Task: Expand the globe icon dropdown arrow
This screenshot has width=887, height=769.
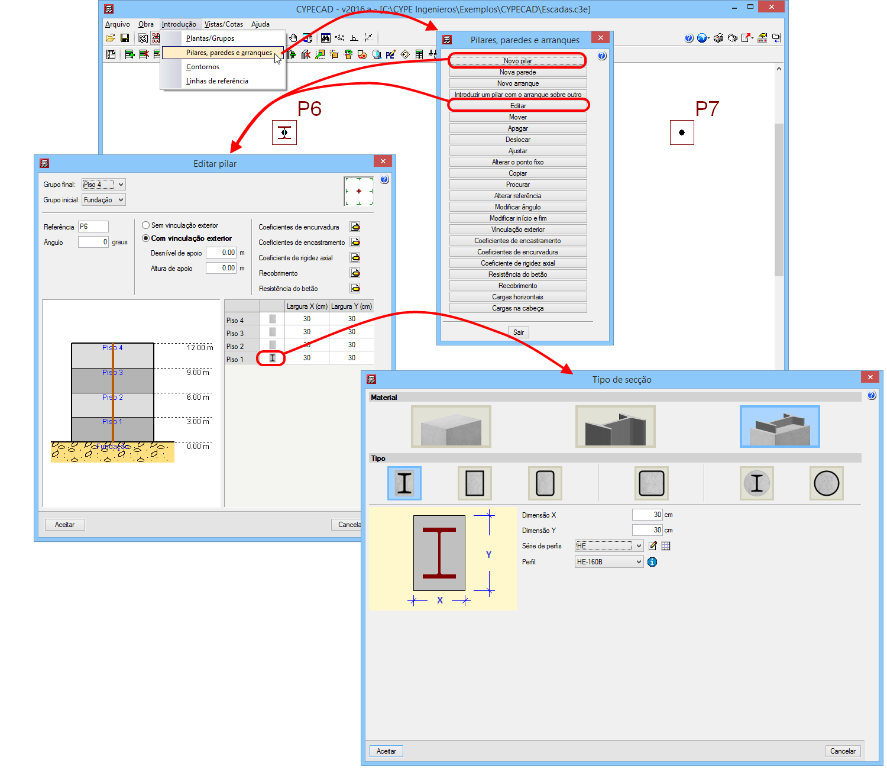Action: coord(708,38)
